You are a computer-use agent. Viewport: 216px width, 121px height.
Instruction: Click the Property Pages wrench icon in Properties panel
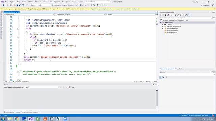tap(166, 77)
